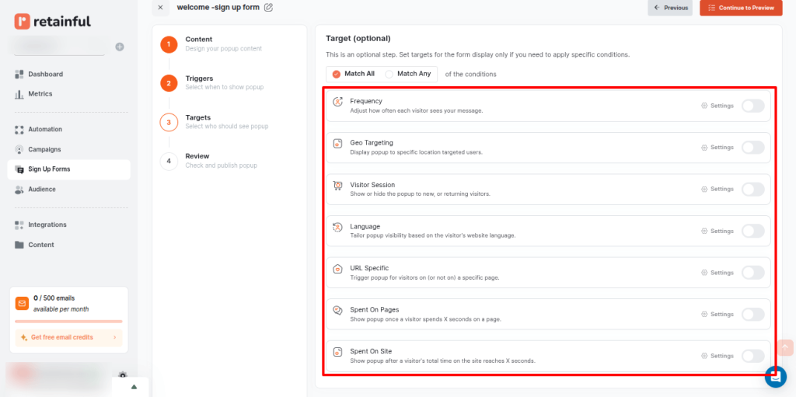Click the retainful logo icon
Screen dimensions: 796x397
[23, 21]
